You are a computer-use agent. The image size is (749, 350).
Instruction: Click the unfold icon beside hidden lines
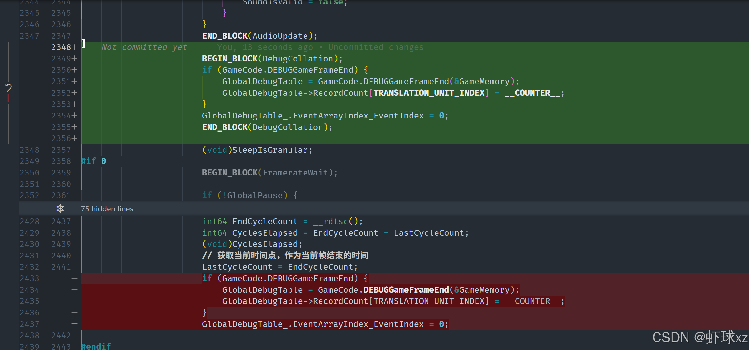[60, 209]
